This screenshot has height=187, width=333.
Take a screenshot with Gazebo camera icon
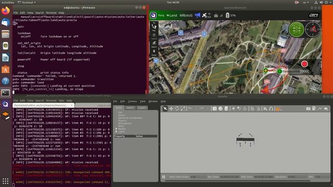(x=308, y=109)
